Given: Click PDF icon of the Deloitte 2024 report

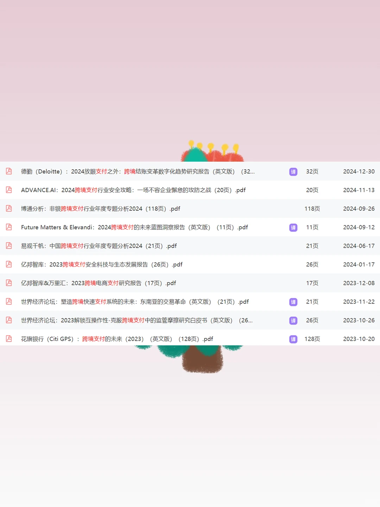Looking at the screenshot, I should pos(9,171).
